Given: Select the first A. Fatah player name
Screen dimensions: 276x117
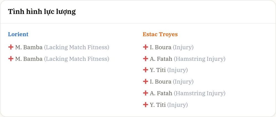Looking at the screenshot, I should click(161, 59).
